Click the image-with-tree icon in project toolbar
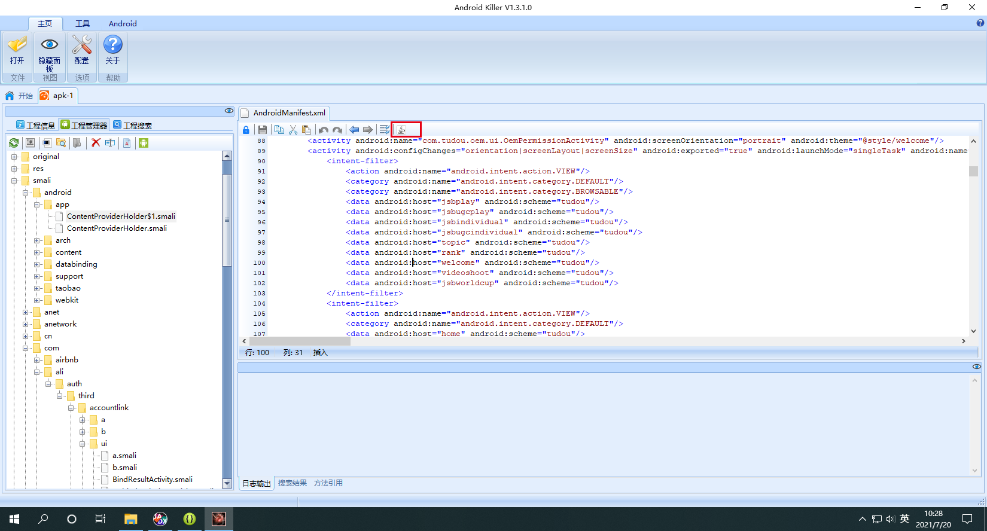Image resolution: width=987 pixels, height=531 pixels. pyautogui.click(x=30, y=143)
